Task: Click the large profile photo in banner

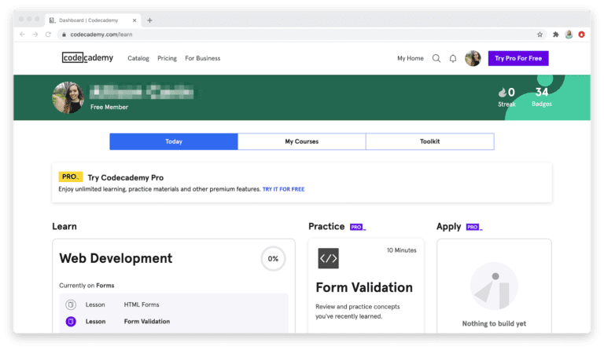Action: [68, 97]
